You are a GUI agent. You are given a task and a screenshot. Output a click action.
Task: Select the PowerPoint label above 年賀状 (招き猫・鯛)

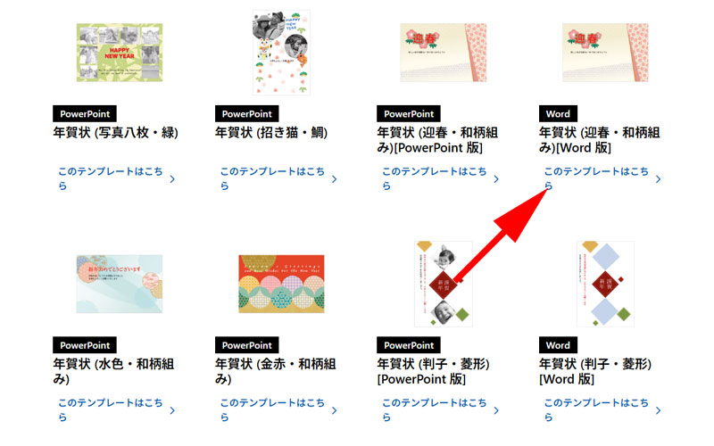[x=247, y=114]
